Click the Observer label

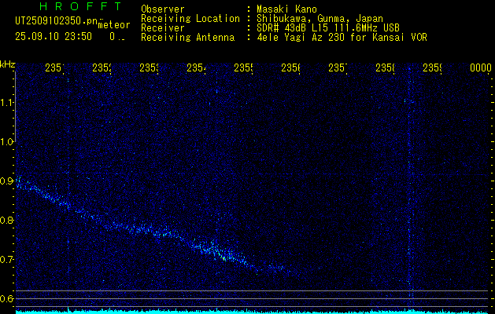[163, 9]
